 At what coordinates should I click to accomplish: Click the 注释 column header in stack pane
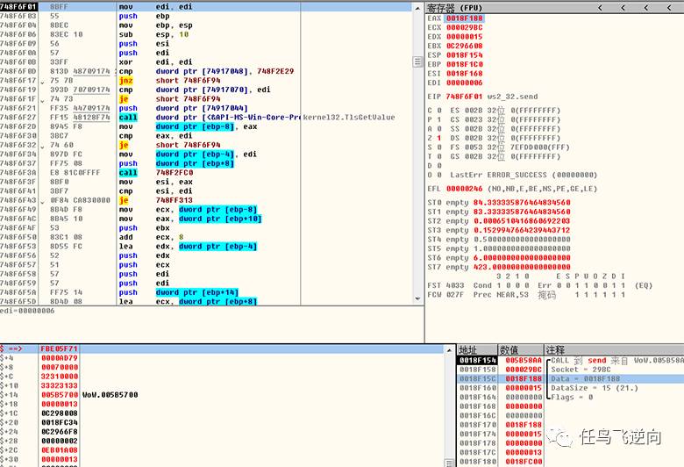(614, 350)
